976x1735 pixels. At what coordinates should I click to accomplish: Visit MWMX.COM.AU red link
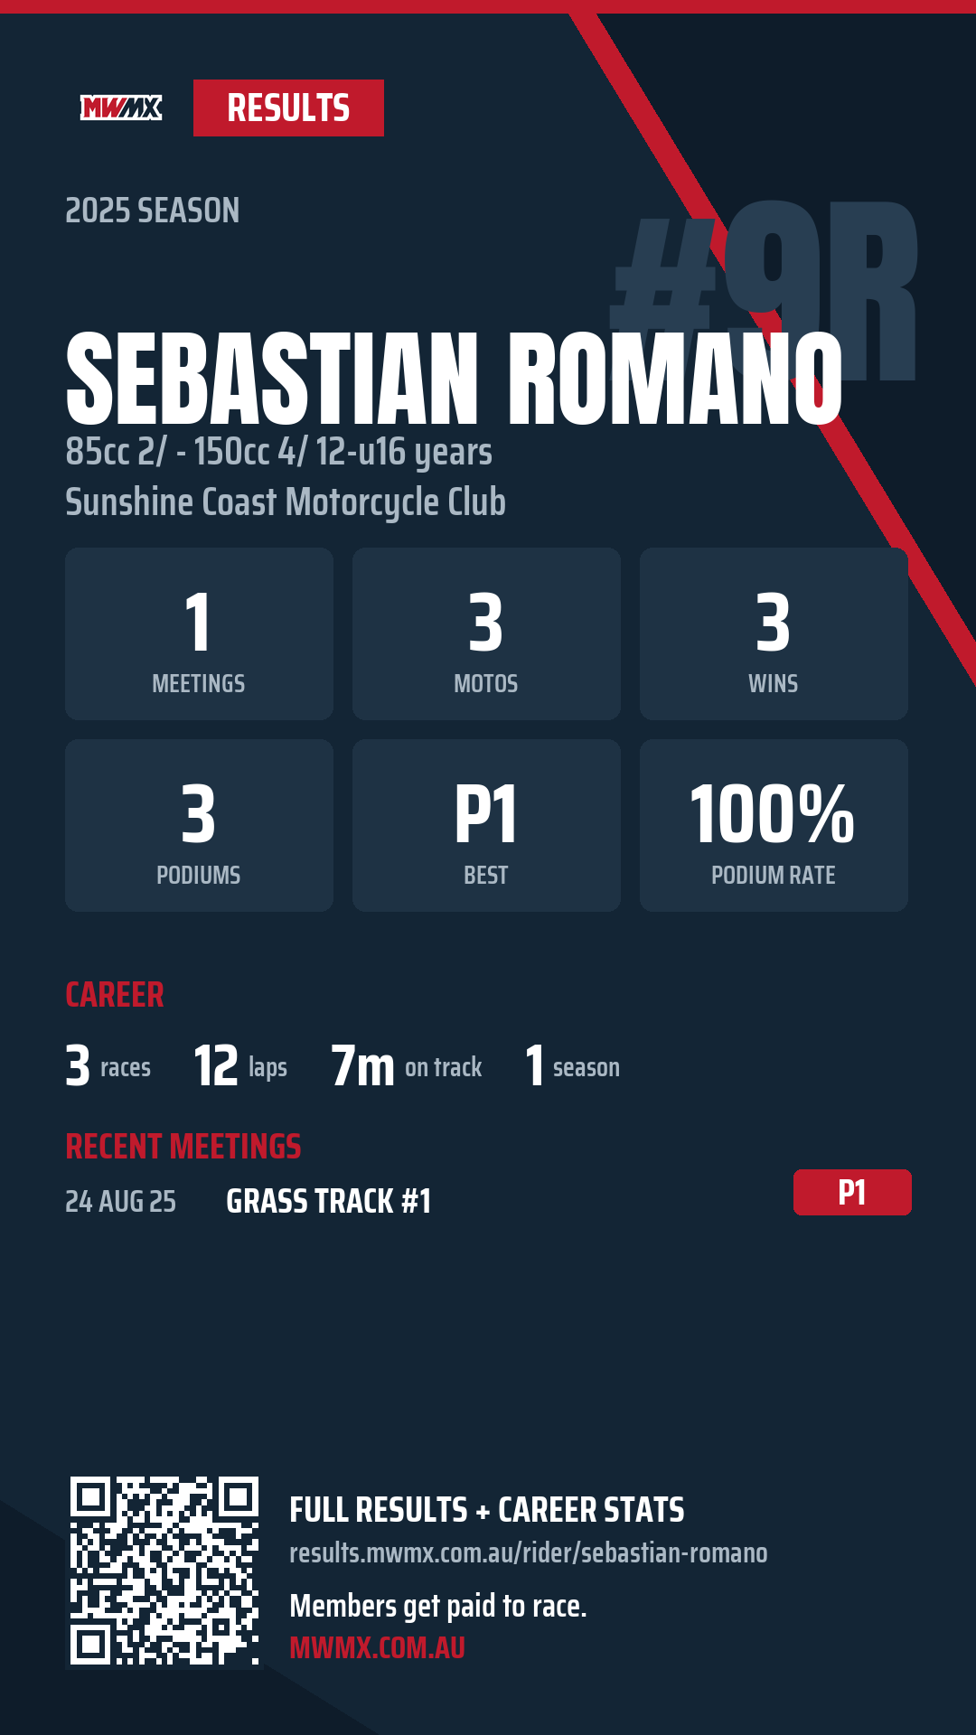tap(377, 1647)
